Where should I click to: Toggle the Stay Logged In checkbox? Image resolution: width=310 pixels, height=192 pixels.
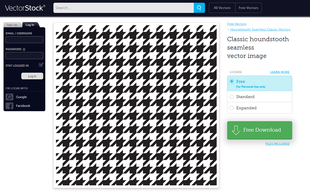click(x=41, y=65)
